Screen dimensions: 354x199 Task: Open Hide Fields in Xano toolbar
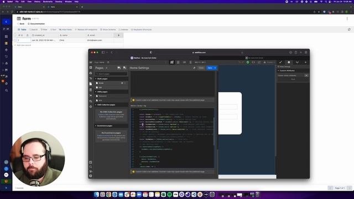click(65, 29)
